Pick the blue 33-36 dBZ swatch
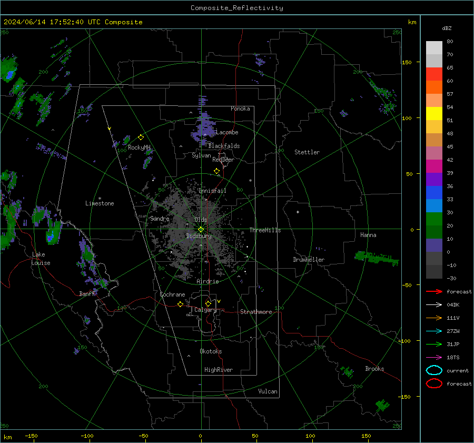This screenshot has width=474, height=443. pyautogui.click(x=434, y=193)
